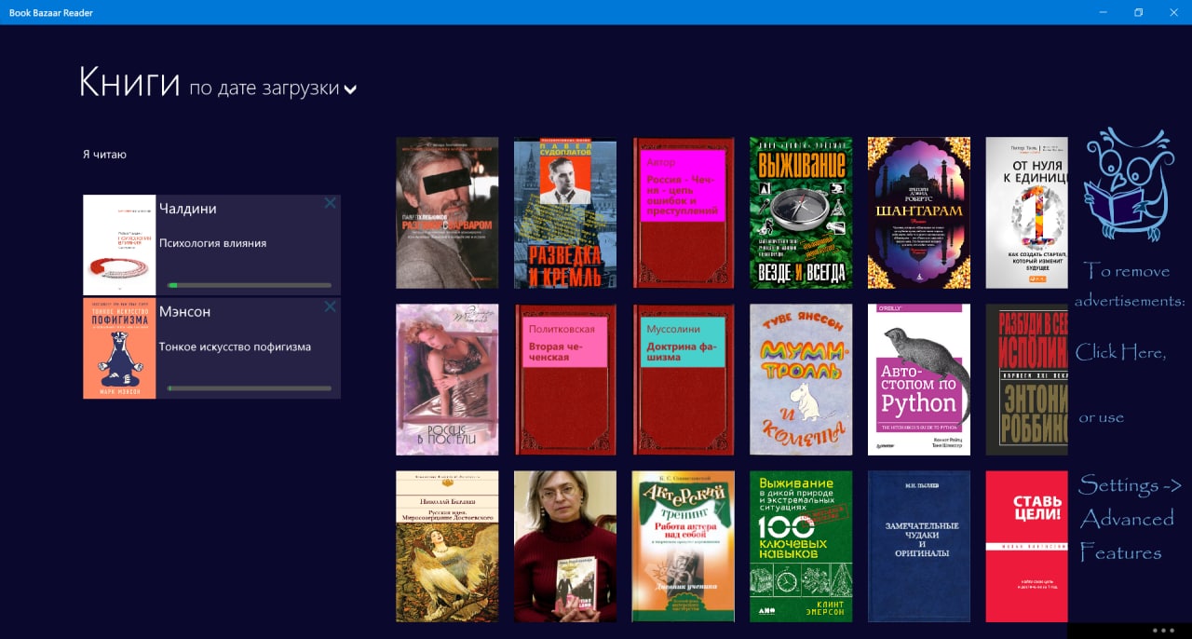Select Мэнсон title in reading list
Viewport: 1192px width, 639px height.
tap(185, 311)
